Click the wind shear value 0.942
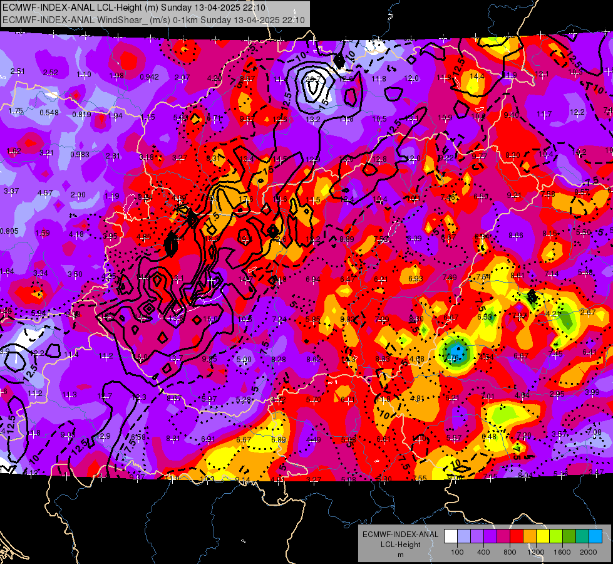The height and width of the screenshot is (564, 613). (150, 77)
